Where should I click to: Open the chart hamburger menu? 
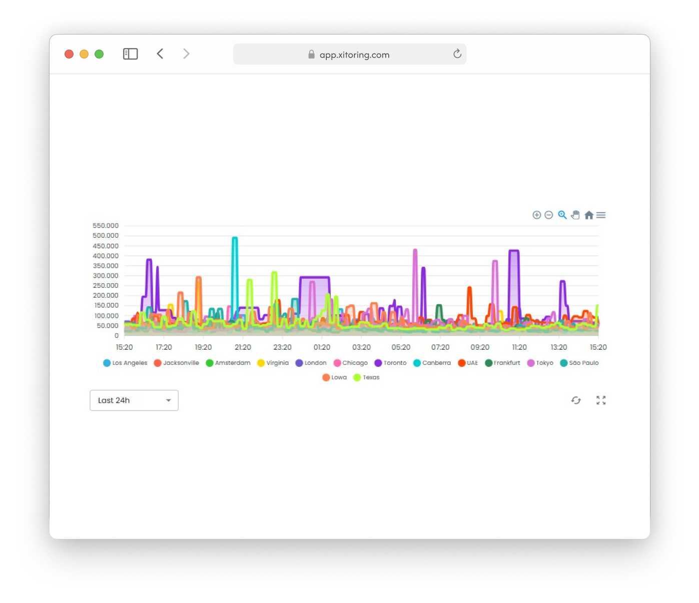(x=601, y=215)
